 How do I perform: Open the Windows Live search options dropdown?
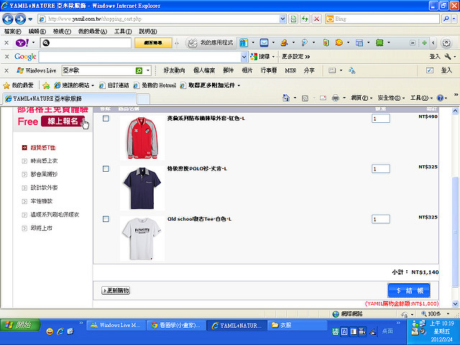tap(148, 70)
